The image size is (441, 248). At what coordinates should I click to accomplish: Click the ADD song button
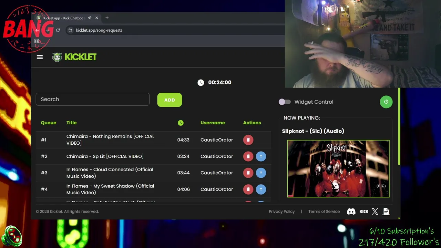click(170, 100)
